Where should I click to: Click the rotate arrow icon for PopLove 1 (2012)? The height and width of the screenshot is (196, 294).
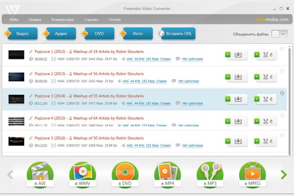(x=271, y=54)
